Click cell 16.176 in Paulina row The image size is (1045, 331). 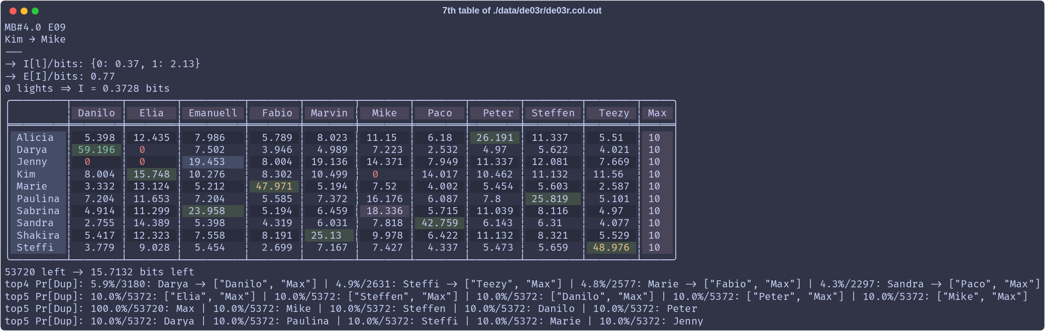(385, 199)
